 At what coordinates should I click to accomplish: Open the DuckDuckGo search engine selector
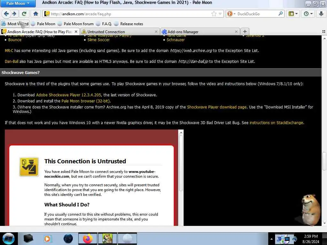point(231,14)
